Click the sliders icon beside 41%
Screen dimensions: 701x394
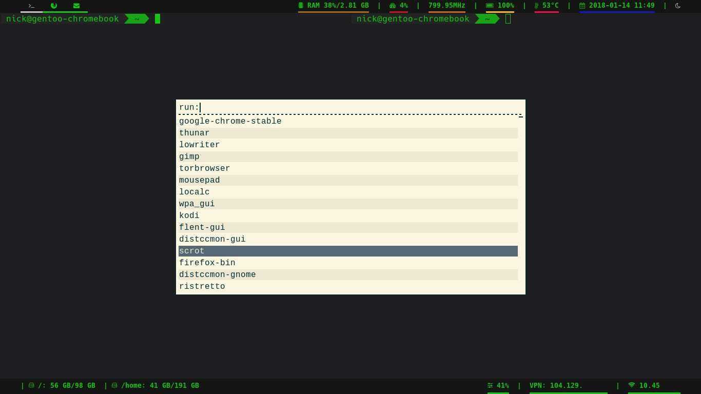pyautogui.click(x=490, y=385)
